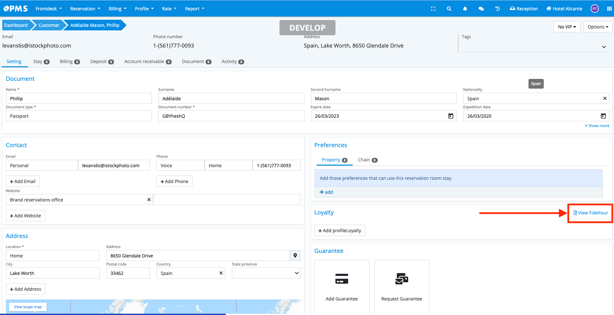Open the Reservation menu

coord(85,9)
